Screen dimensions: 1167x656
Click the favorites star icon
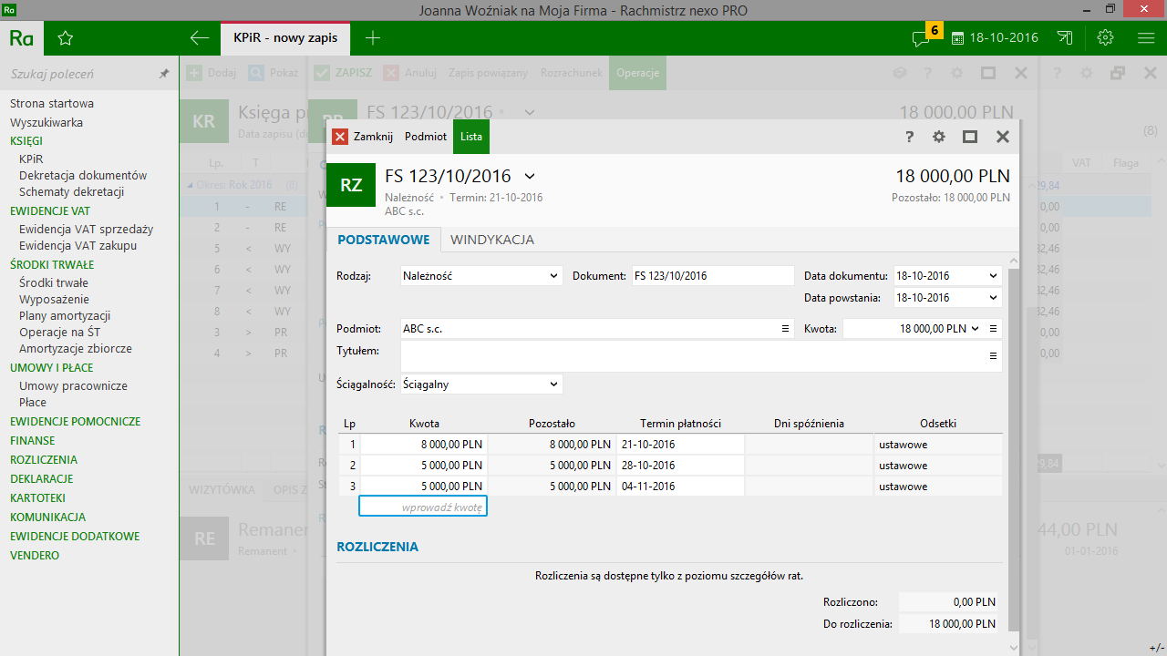coord(65,38)
